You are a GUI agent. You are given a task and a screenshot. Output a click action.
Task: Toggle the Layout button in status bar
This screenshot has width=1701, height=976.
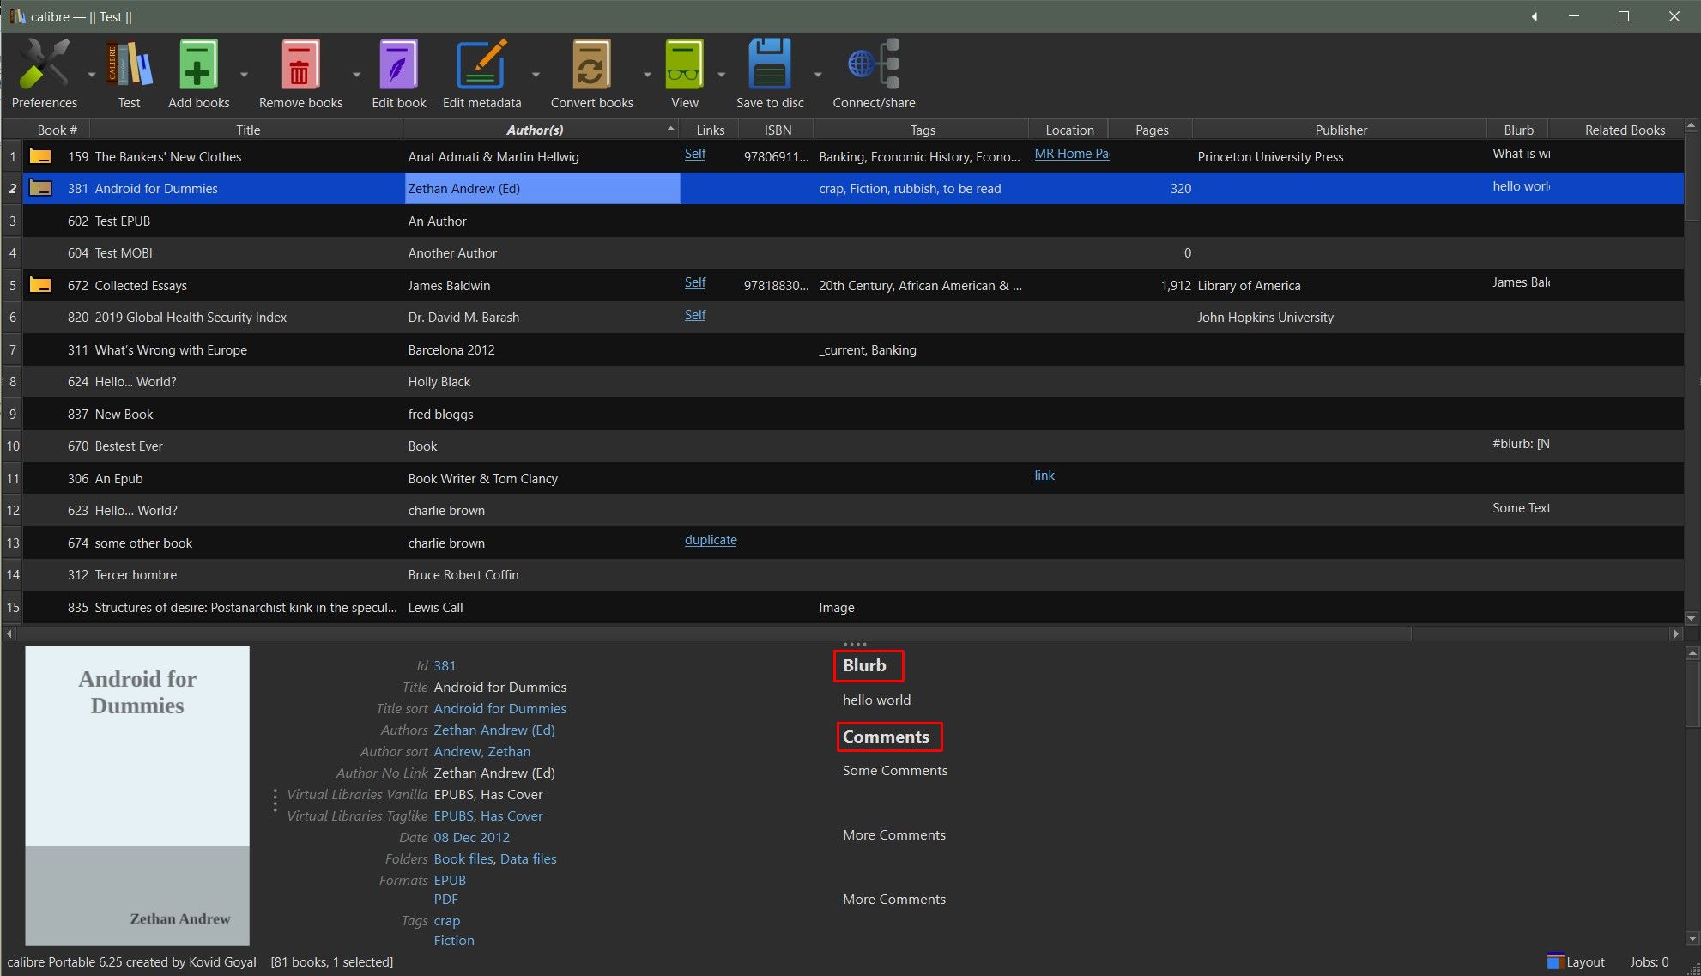tap(1576, 961)
